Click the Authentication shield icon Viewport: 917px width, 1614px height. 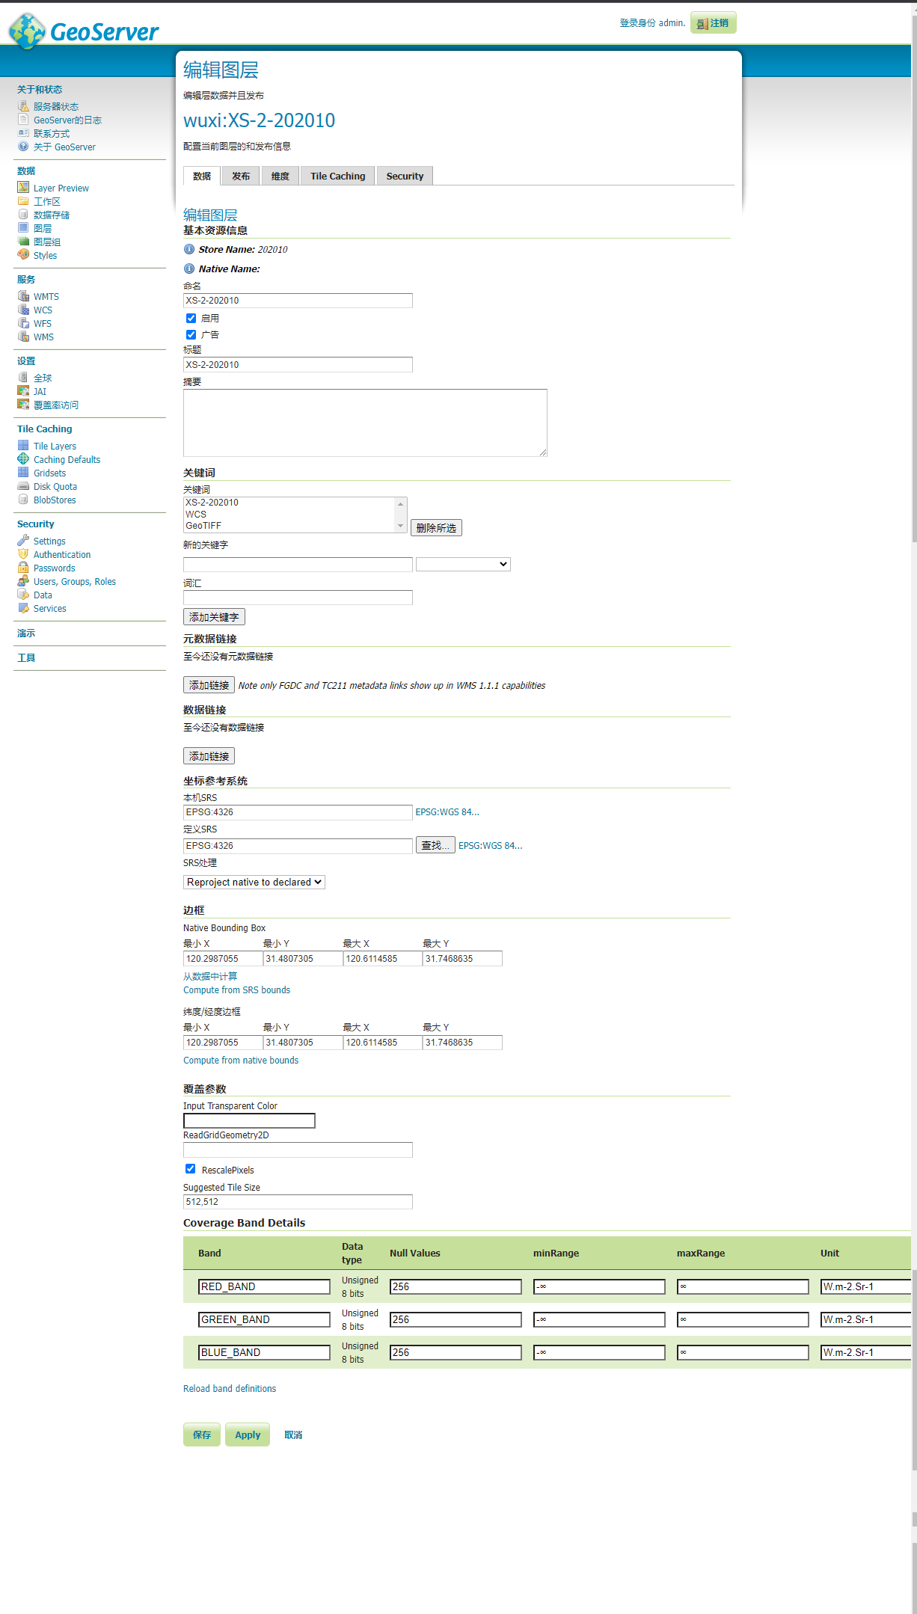click(x=23, y=554)
